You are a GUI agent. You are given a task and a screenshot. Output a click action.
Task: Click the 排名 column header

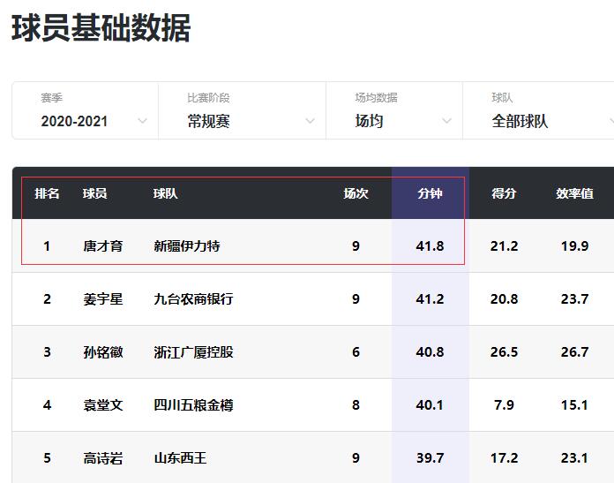pyautogui.click(x=47, y=193)
